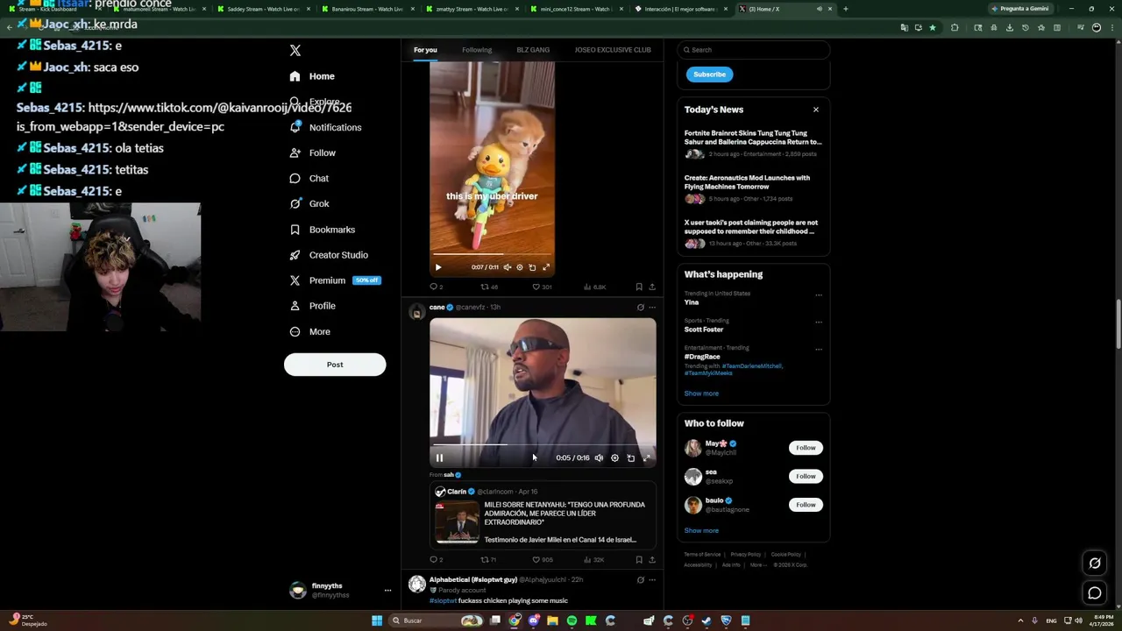Open X user taoki's post news story

pyautogui.click(x=753, y=233)
